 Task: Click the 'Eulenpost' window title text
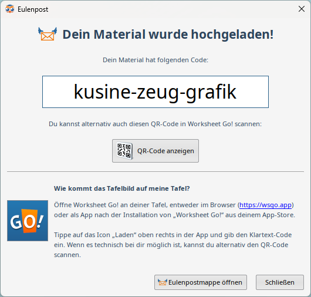(x=33, y=9)
